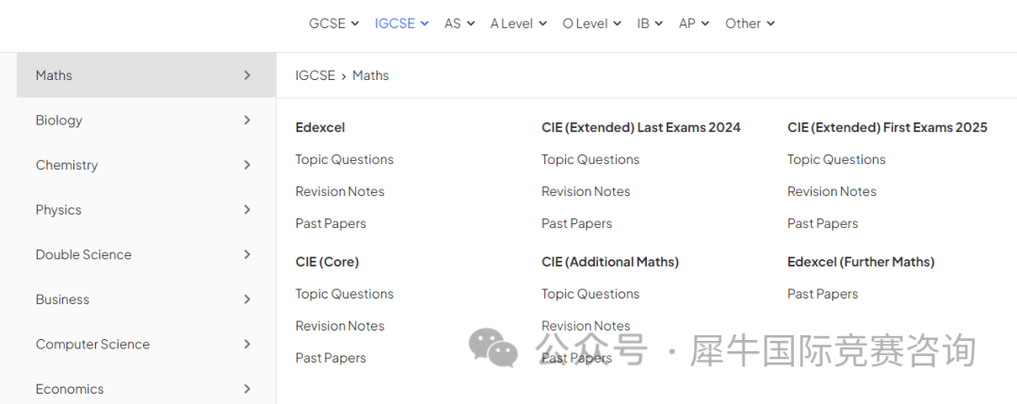Click the chevron next to Physics

(x=247, y=209)
